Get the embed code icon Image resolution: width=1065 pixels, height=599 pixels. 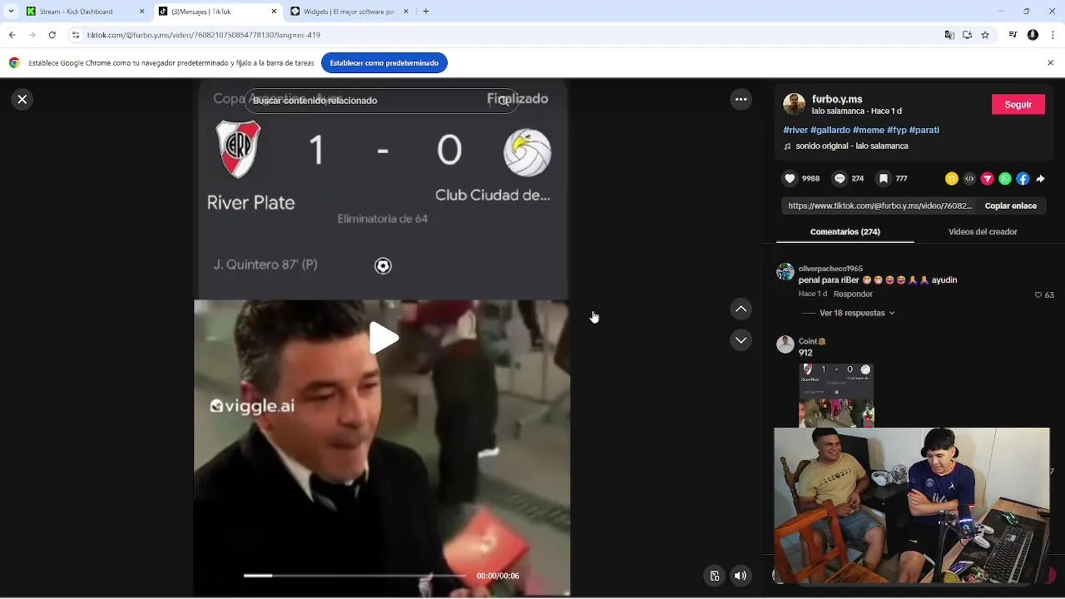969,179
